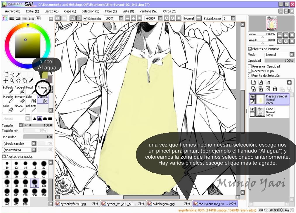Viewport: 296px width, 213px height.
Task: Open the Tamaño size multiplier dropdown
Action: [x=21, y=125]
